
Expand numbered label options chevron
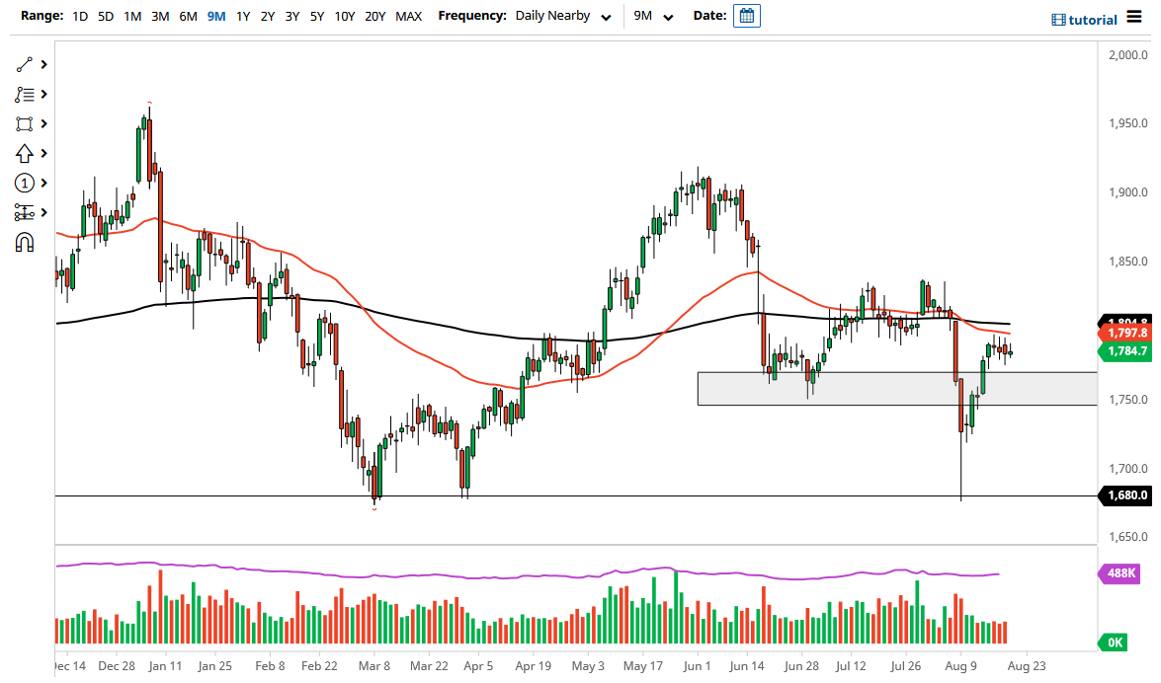pos(44,183)
